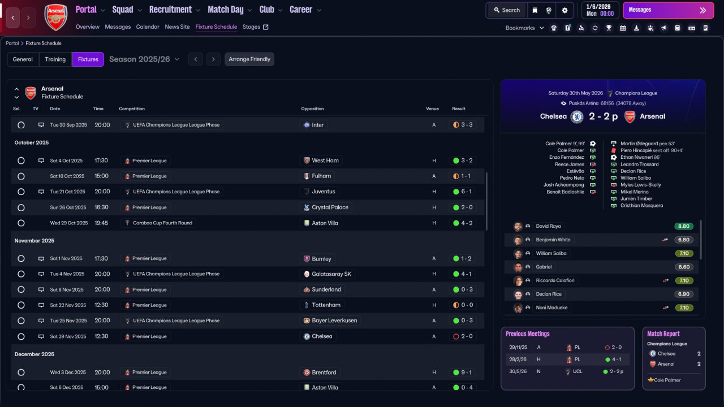Click the TV icon on the Juventus fixture

pos(41,192)
